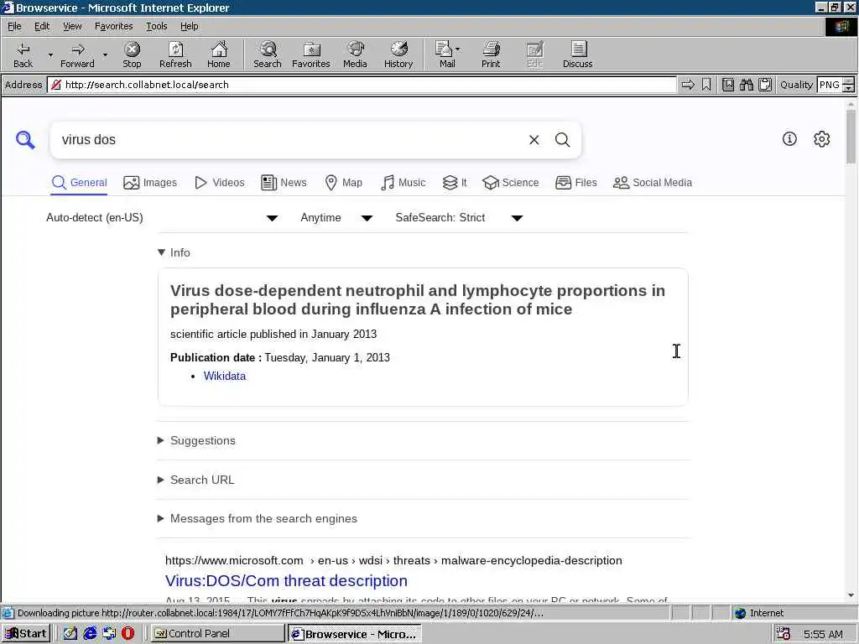This screenshot has height=644, width=859.
Task: Open Internet Explorer quick launch icon
Action: click(x=90, y=634)
